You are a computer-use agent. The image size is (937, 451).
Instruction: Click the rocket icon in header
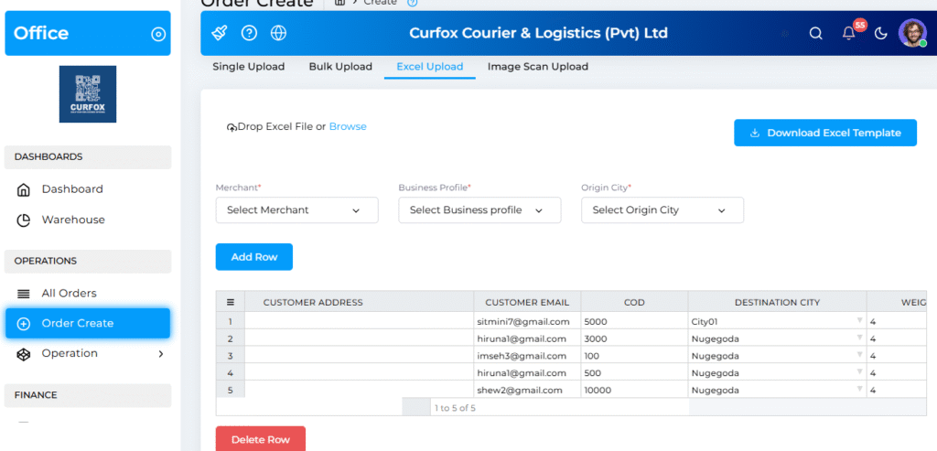(219, 33)
